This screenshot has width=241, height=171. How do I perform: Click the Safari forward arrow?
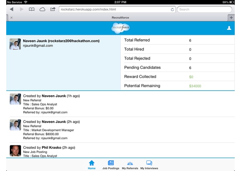point(21,9)
